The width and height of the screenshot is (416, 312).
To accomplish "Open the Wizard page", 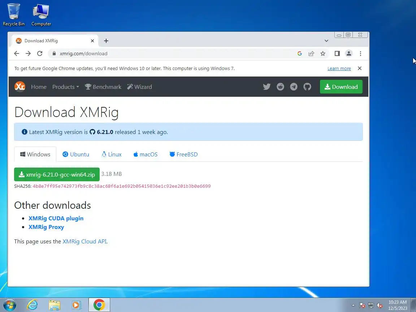I will click(x=139, y=87).
